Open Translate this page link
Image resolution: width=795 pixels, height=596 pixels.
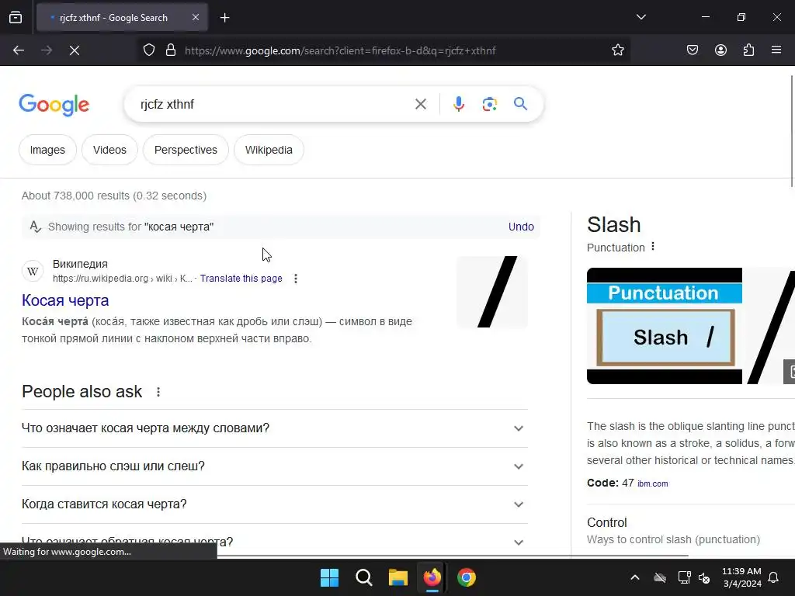click(x=241, y=279)
